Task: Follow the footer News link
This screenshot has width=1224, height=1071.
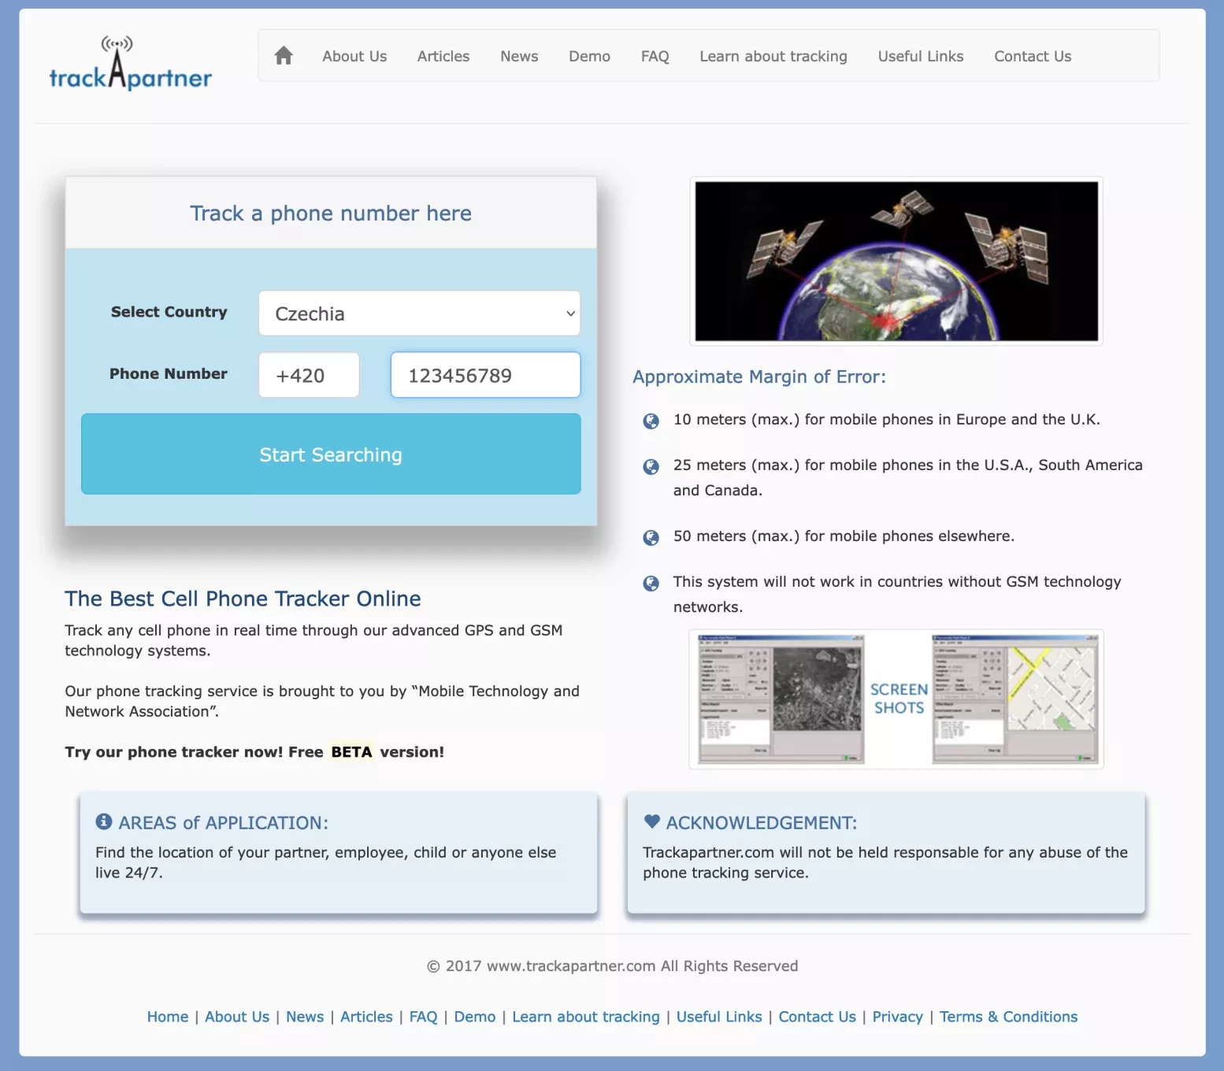Action: coord(305,1017)
